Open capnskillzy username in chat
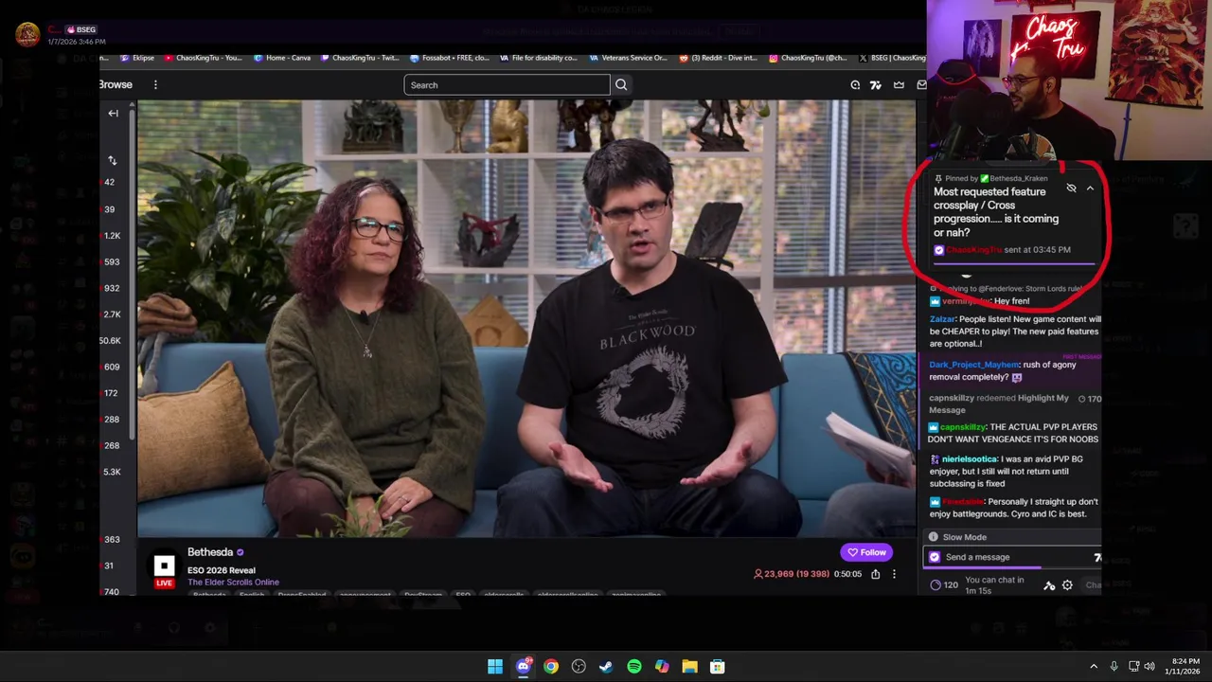 pyautogui.click(x=963, y=427)
